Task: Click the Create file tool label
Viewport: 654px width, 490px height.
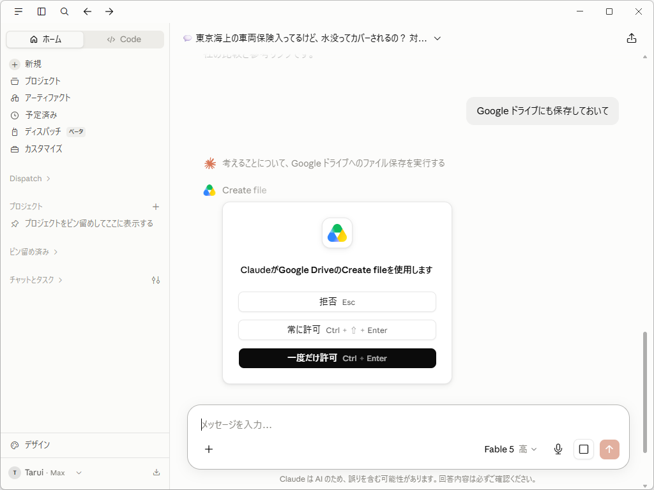Action: click(245, 190)
